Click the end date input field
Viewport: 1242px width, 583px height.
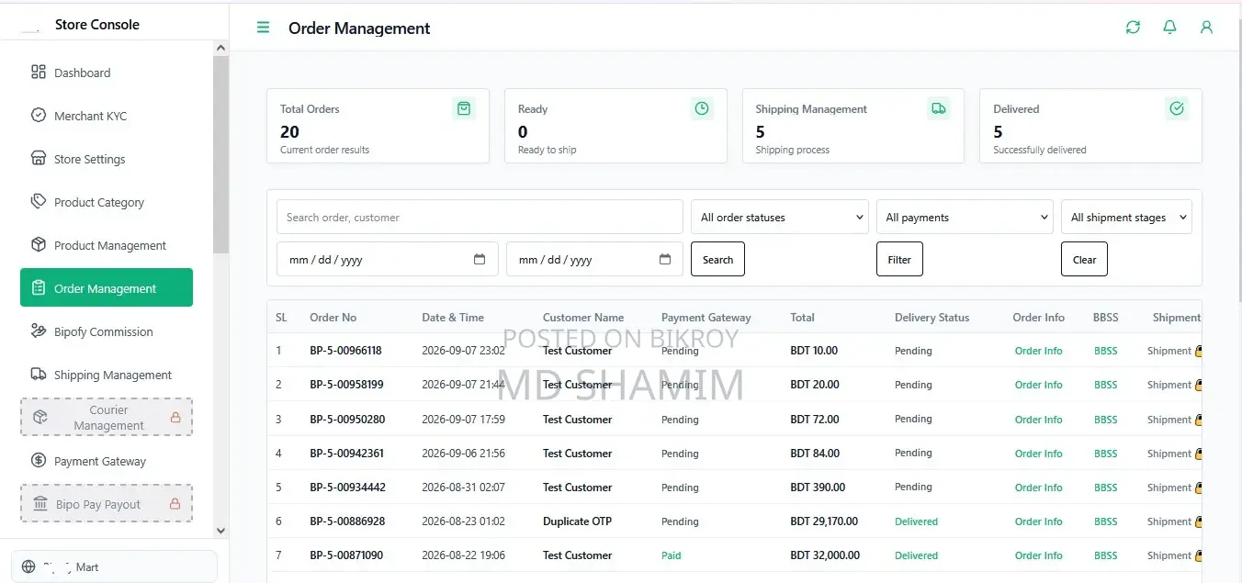[594, 259]
